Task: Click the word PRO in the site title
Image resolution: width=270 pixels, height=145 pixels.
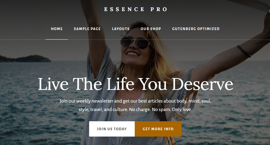Action: point(159,9)
